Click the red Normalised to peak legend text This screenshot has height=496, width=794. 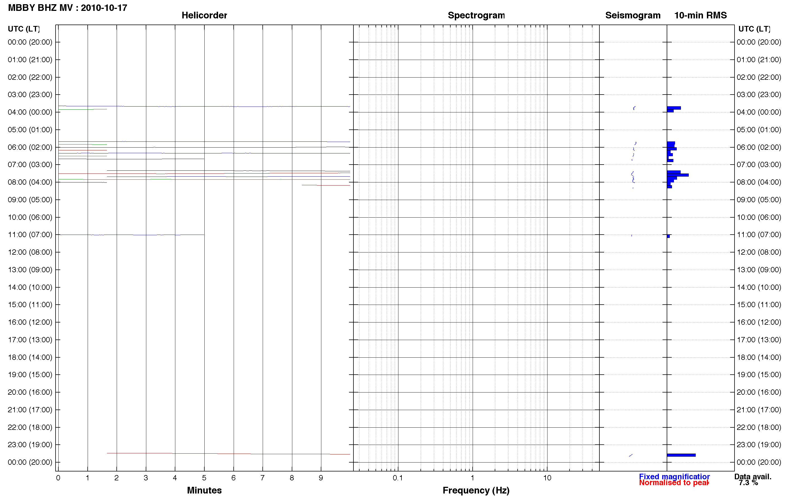point(674,483)
